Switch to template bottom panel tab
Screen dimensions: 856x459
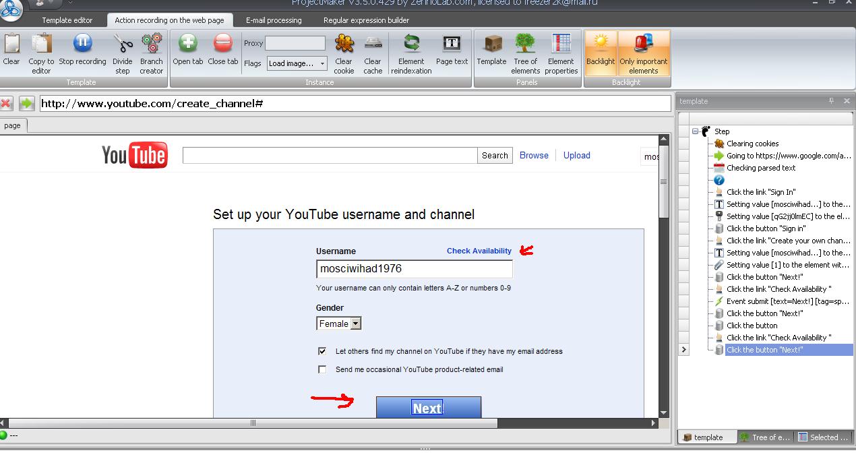point(707,437)
